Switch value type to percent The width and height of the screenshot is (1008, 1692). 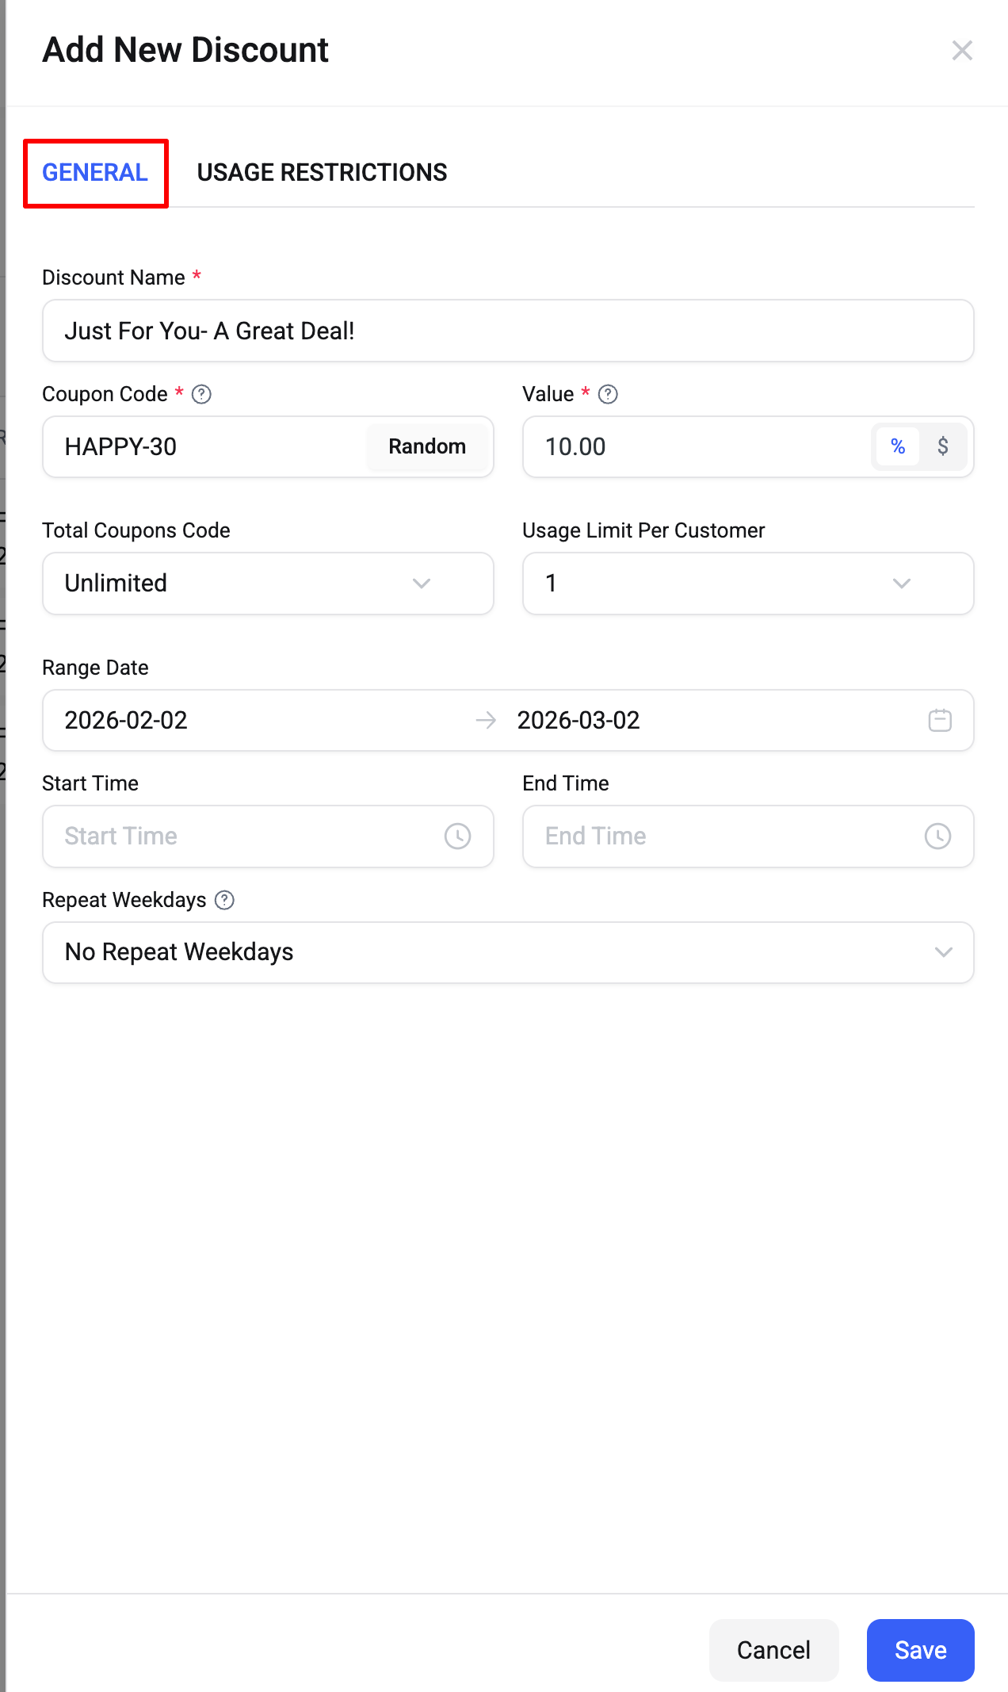[898, 446]
